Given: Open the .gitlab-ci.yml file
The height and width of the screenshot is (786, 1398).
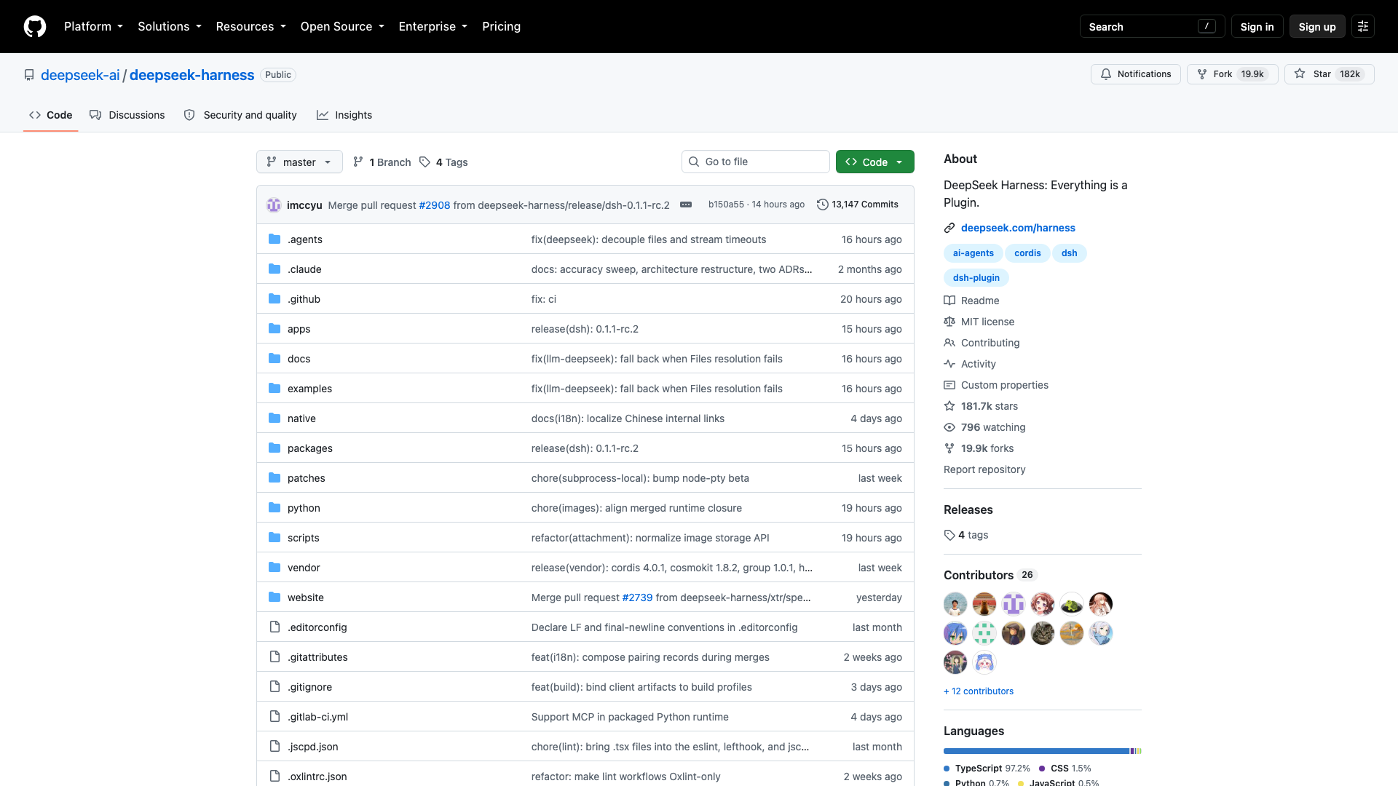Looking at the screenshot, I should pyautogui.click(x=317, y=717).
